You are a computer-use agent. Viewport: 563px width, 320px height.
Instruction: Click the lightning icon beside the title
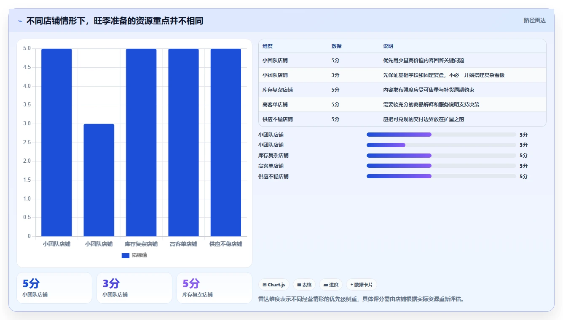[x=20, y=21]
